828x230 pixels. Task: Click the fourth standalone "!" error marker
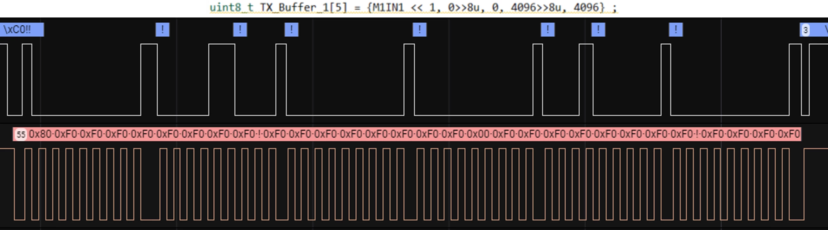point(420,29)
